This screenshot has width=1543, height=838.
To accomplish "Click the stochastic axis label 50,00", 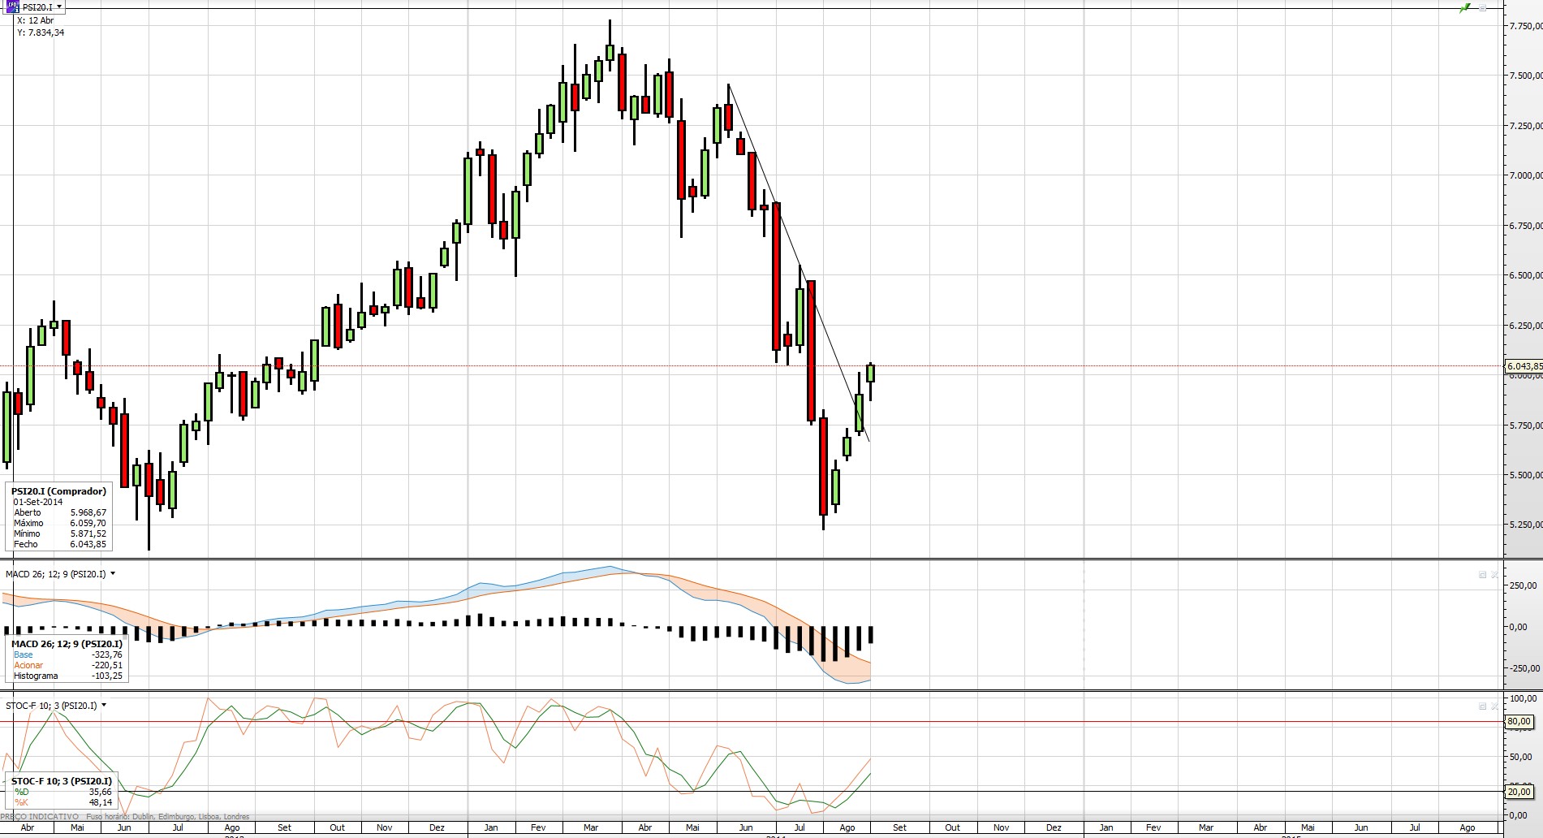I will [1522, 757].
